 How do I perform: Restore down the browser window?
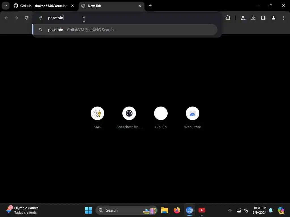[270, 6]
